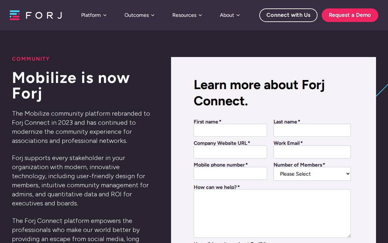Focus the Work Email field

click(x=312, y=152)
